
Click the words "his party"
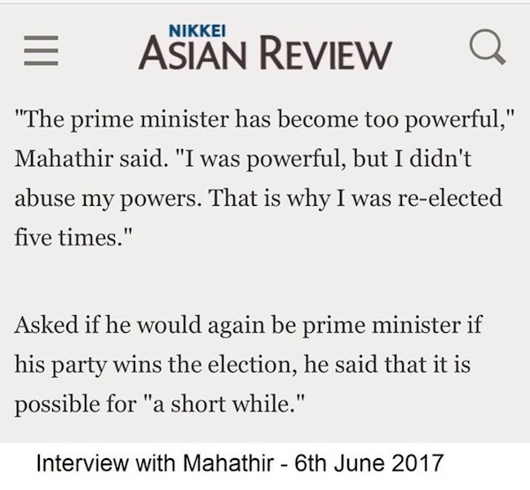(x=60, y=365)
